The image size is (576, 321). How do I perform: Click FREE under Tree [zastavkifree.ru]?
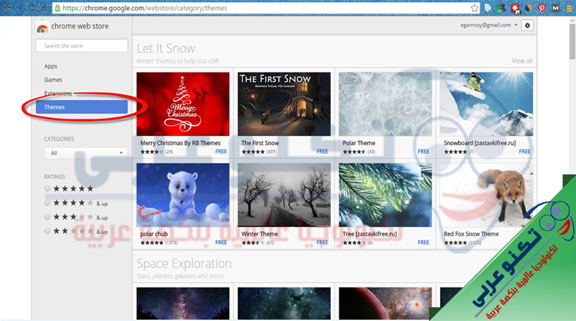coord(423,242)
